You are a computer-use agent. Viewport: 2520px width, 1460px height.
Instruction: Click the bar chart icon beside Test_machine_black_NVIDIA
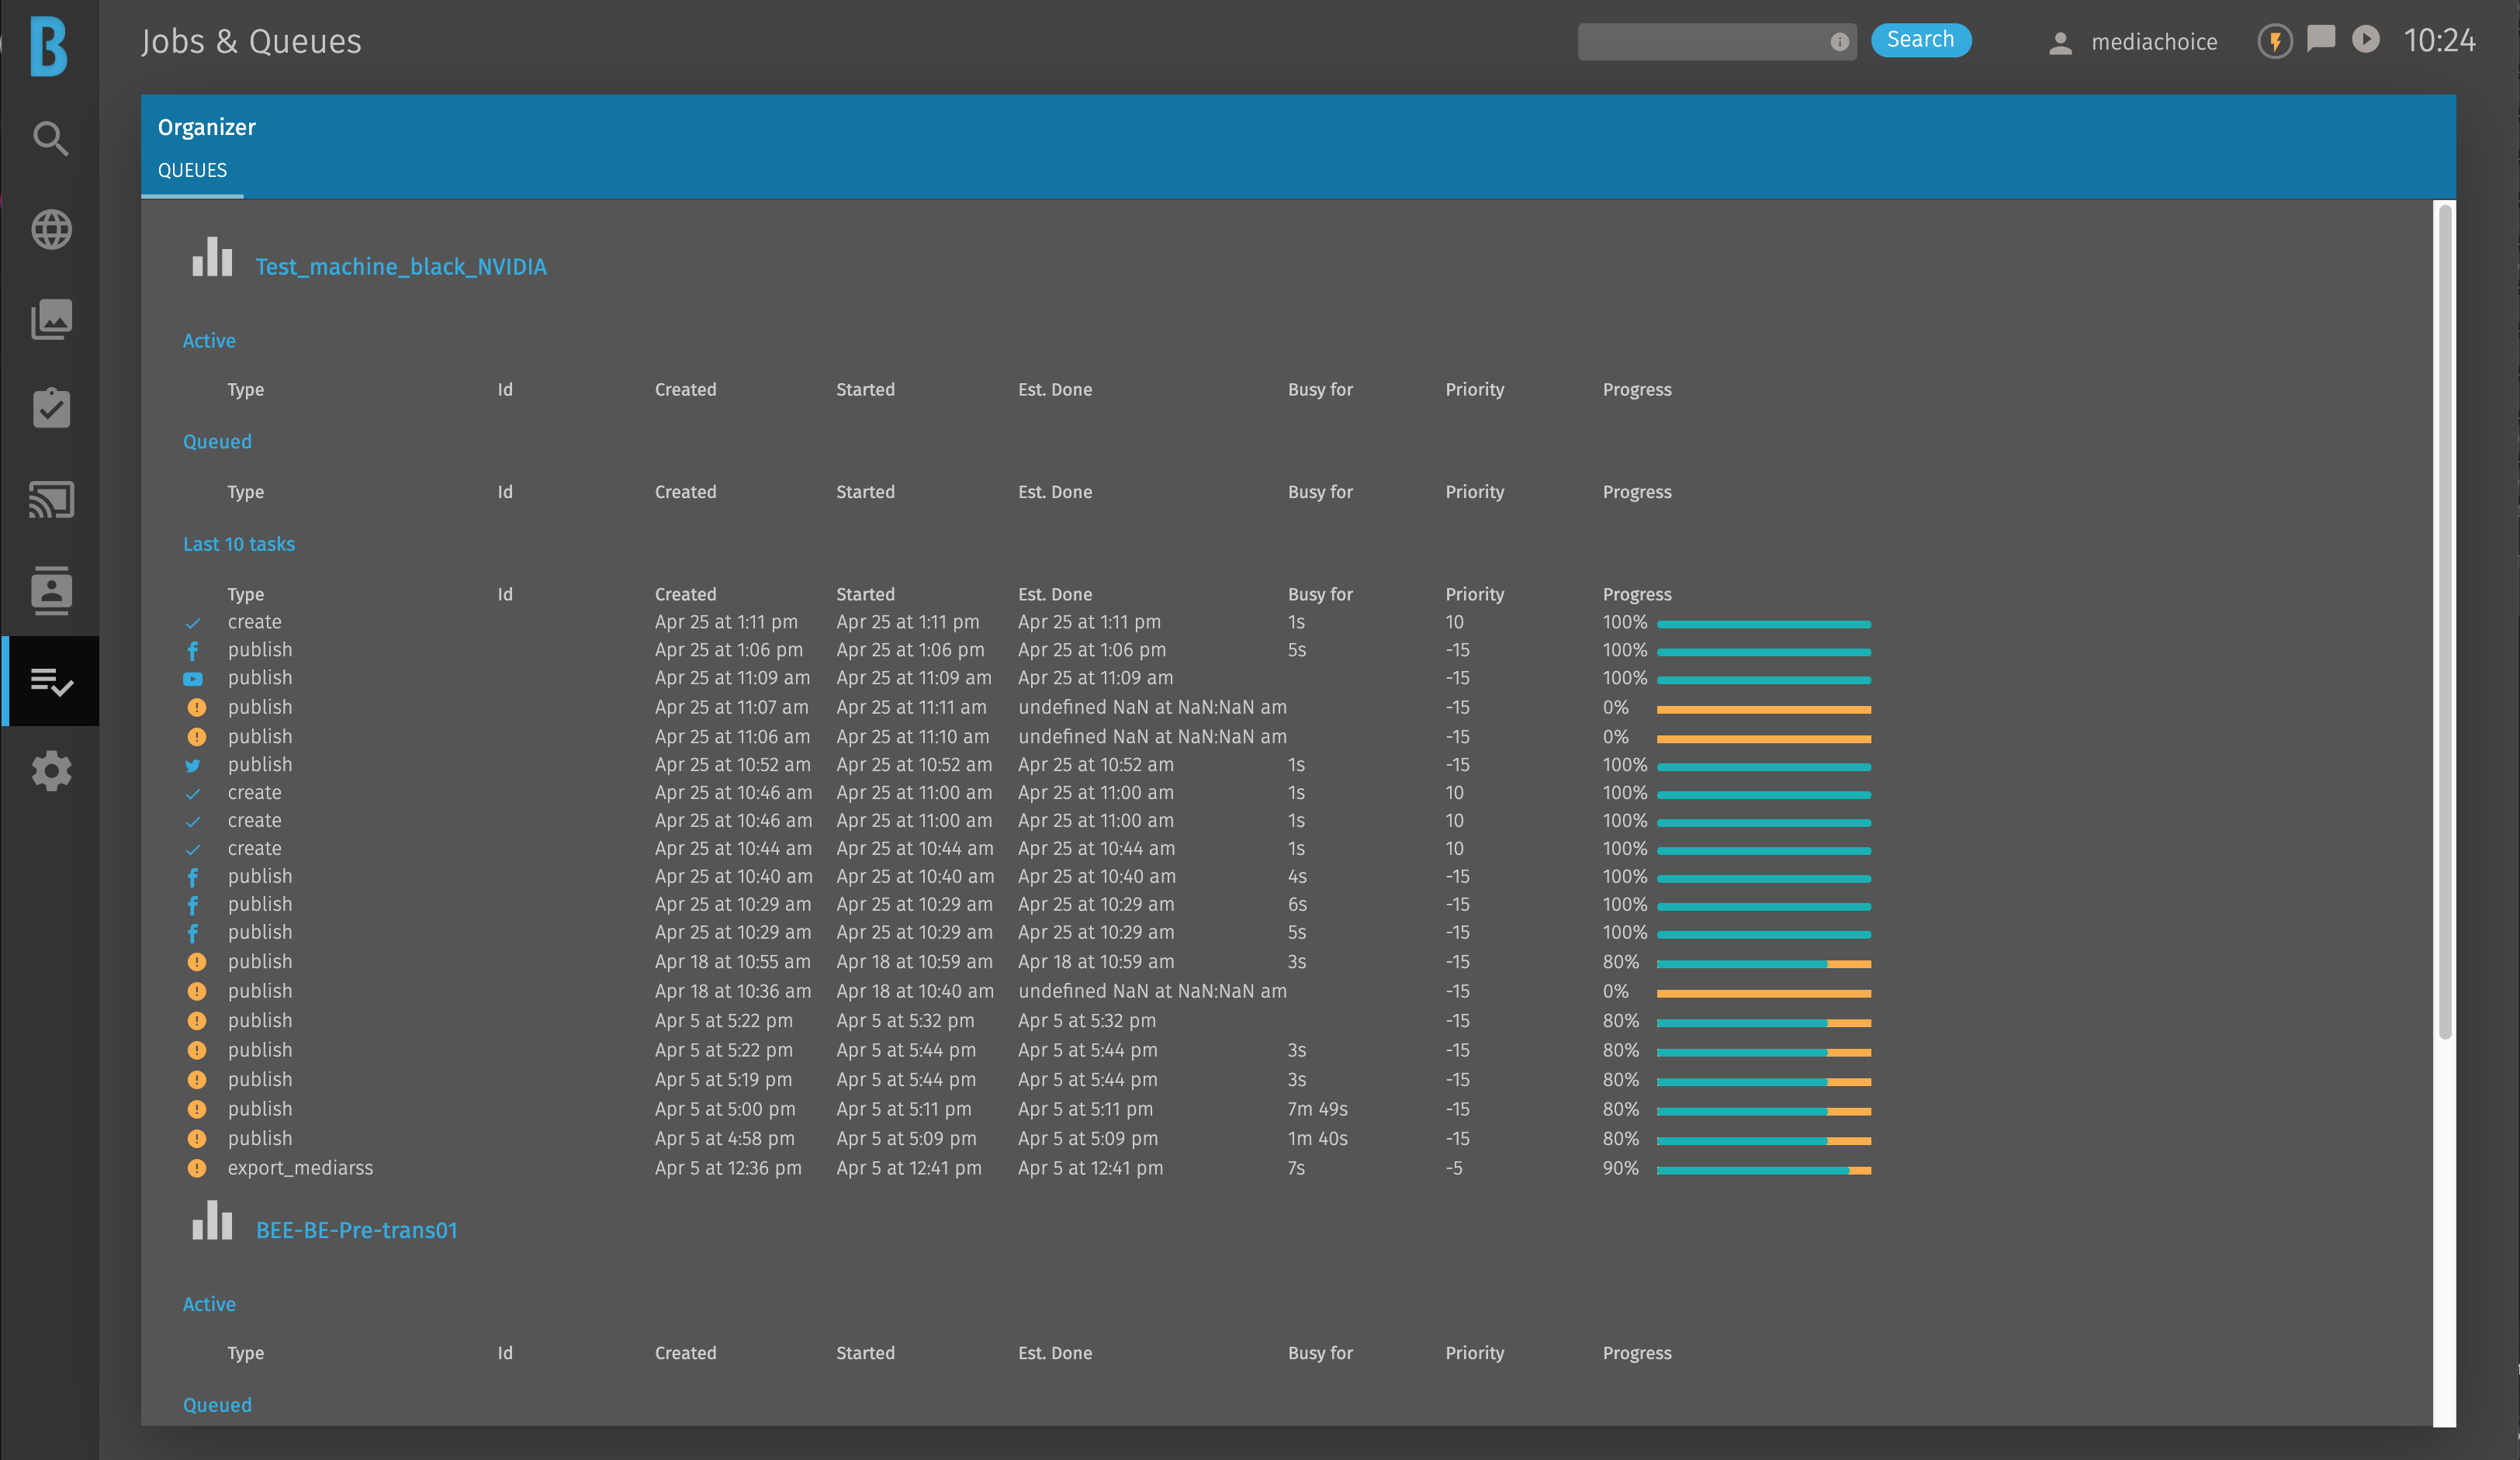(212, 258)
